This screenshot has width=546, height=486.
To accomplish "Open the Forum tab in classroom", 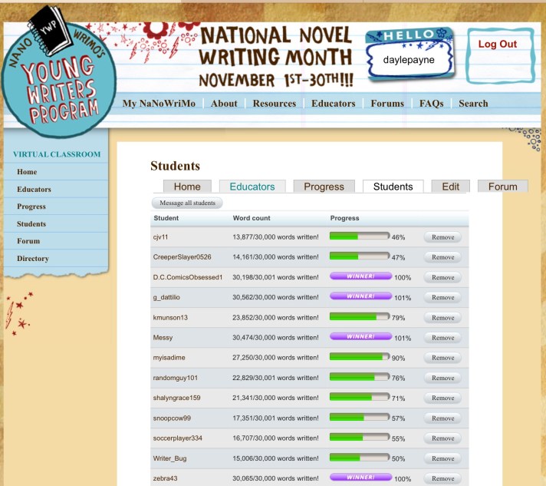I will pos(502,187).
